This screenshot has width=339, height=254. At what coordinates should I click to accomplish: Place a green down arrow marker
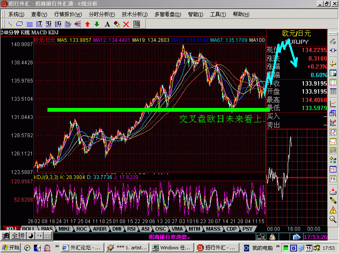click(97, 24)
